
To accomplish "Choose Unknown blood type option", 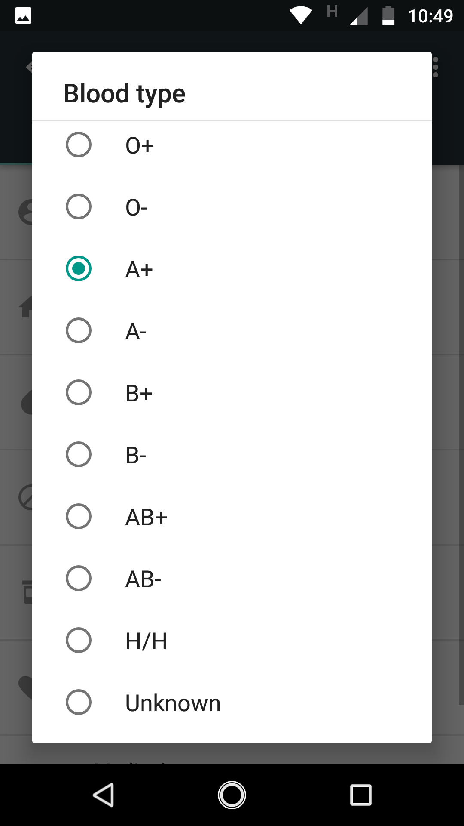I will (79, 702).
